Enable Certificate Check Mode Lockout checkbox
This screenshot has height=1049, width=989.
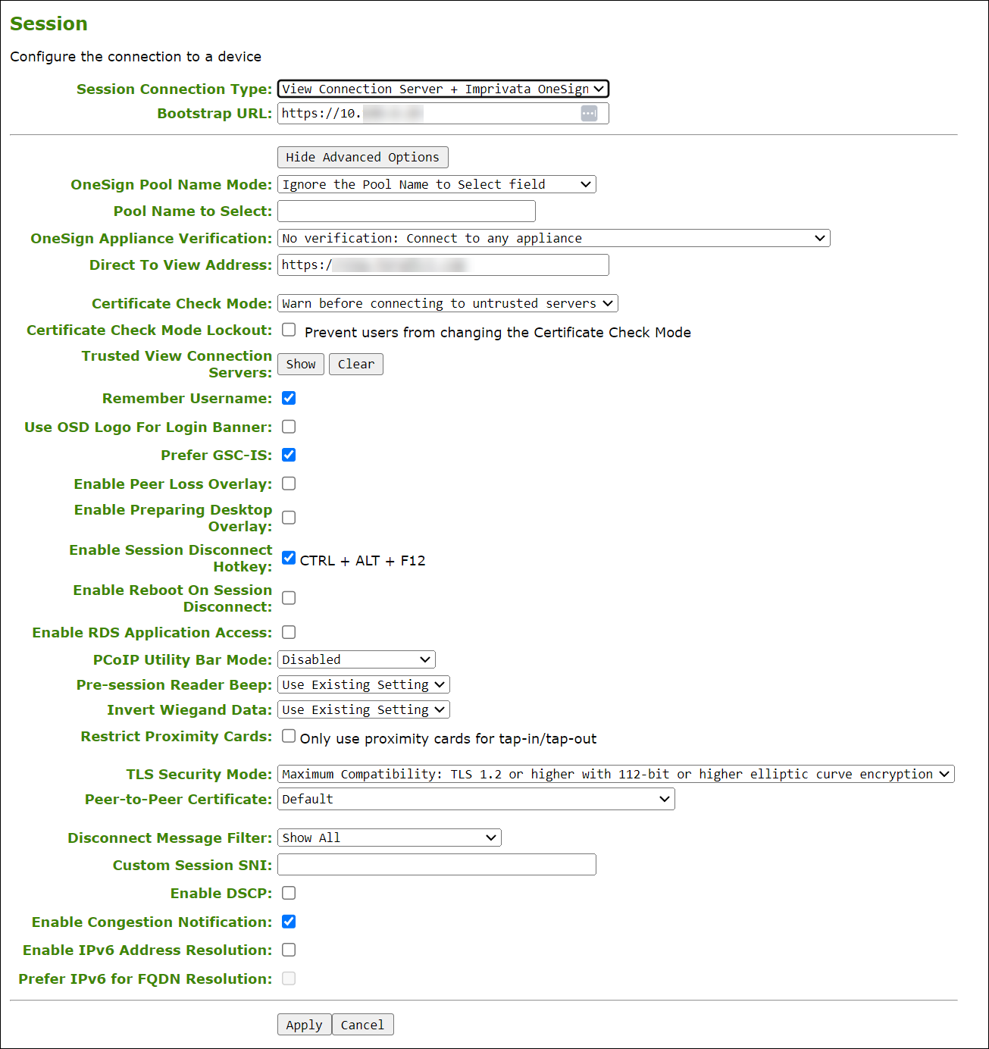pyautogui.click(x=289, y=330)
